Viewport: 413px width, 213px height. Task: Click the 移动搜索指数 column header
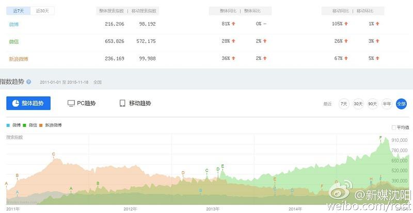[144, 11]
